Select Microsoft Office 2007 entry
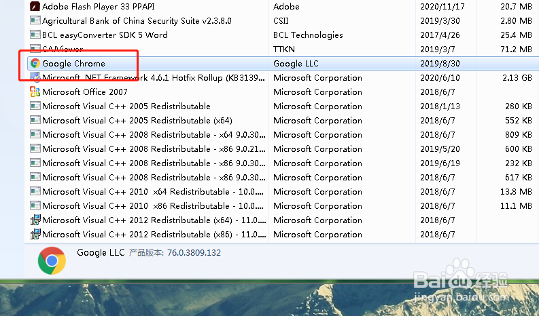 point(84,92)
